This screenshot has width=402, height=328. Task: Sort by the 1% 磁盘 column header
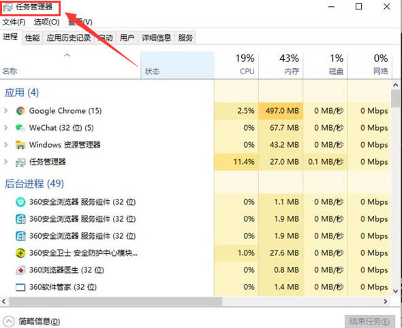click(x=325, y=65)
